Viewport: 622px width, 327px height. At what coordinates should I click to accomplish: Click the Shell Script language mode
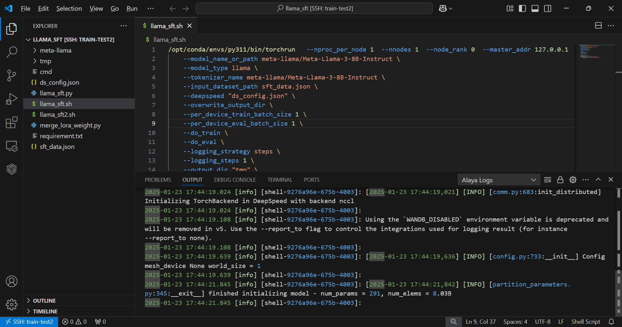585,322
